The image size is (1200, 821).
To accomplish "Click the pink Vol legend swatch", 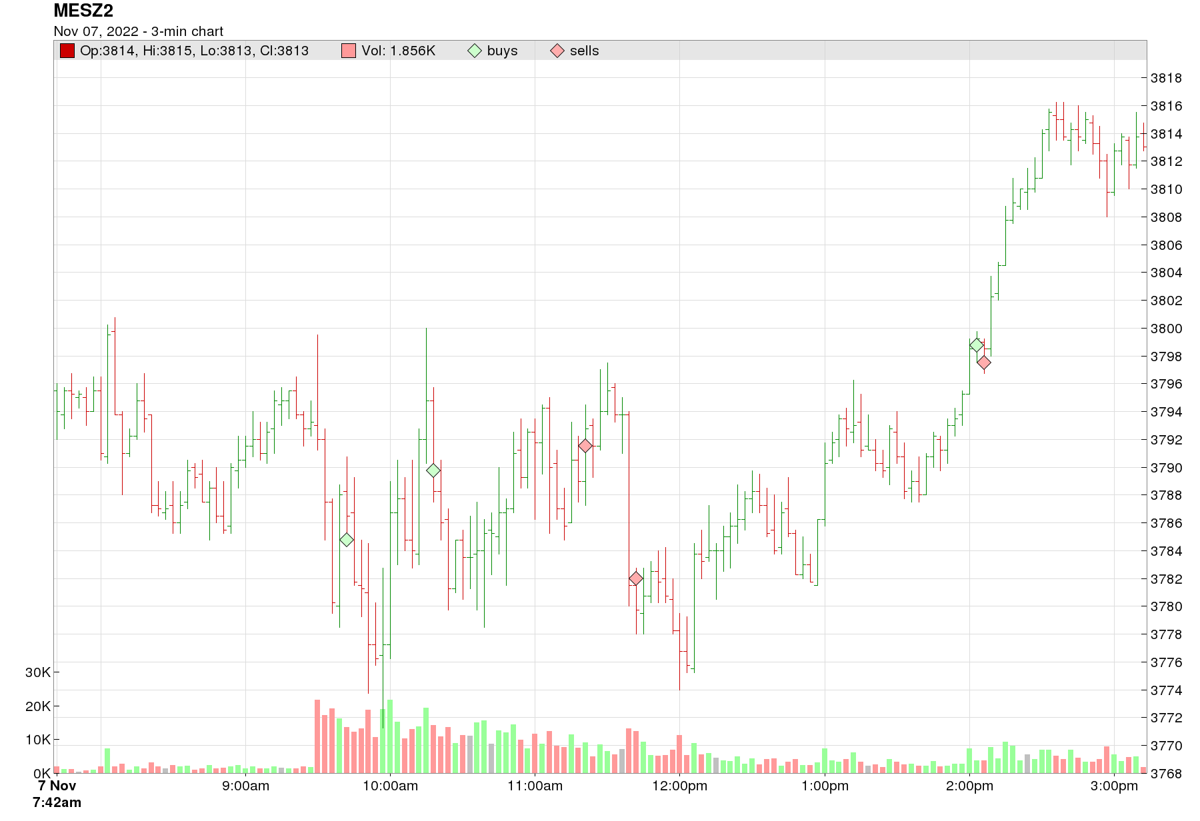I will click(348, 51).
